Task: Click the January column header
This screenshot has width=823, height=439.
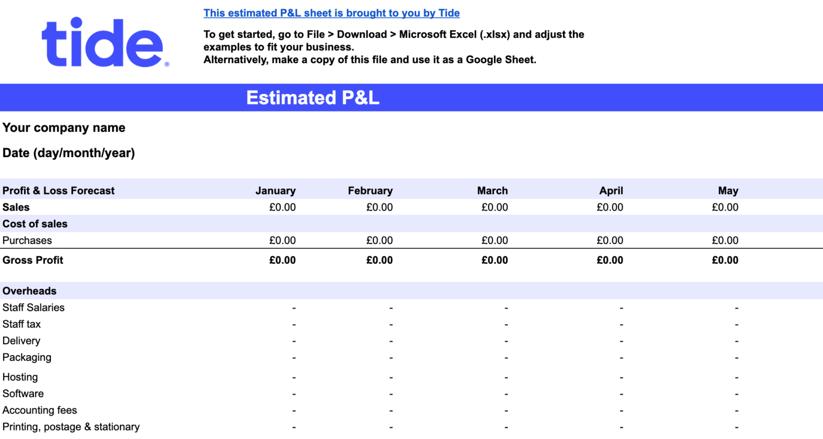Action: (275, 191)
